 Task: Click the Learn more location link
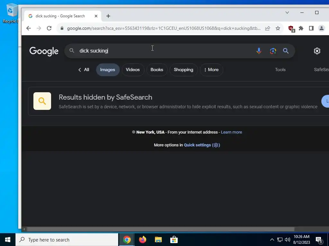231,132
